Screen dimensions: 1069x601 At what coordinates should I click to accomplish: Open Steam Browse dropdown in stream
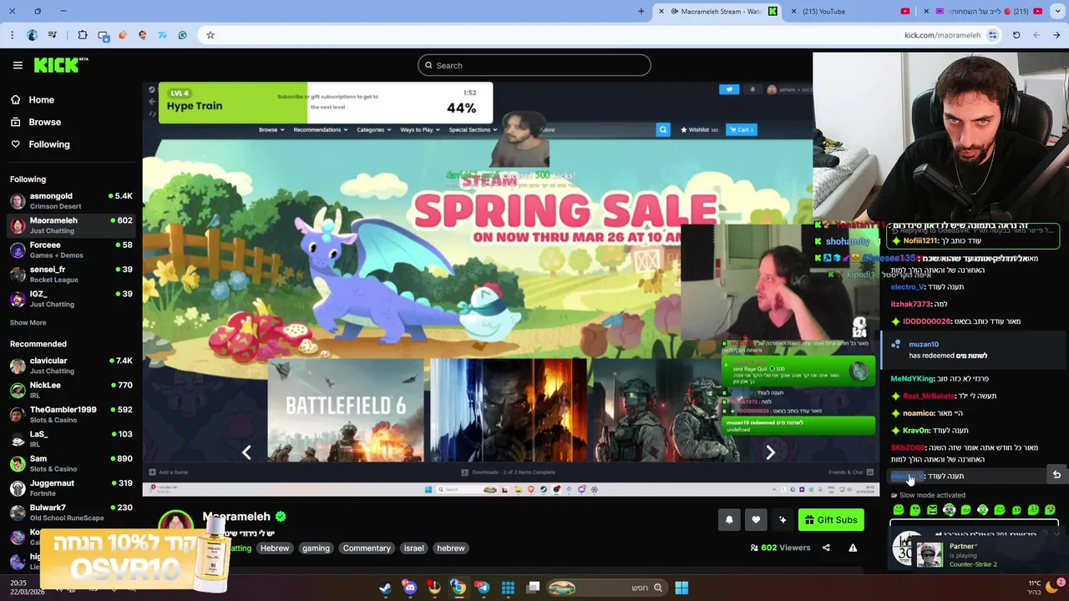(x=271, y=129)
